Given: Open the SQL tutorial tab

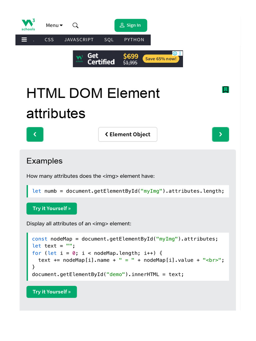Looking at the screenshot, I should click(x=109, y=40).
